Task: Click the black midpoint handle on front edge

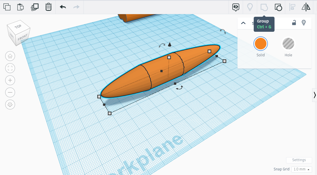Action: point(175,83)
